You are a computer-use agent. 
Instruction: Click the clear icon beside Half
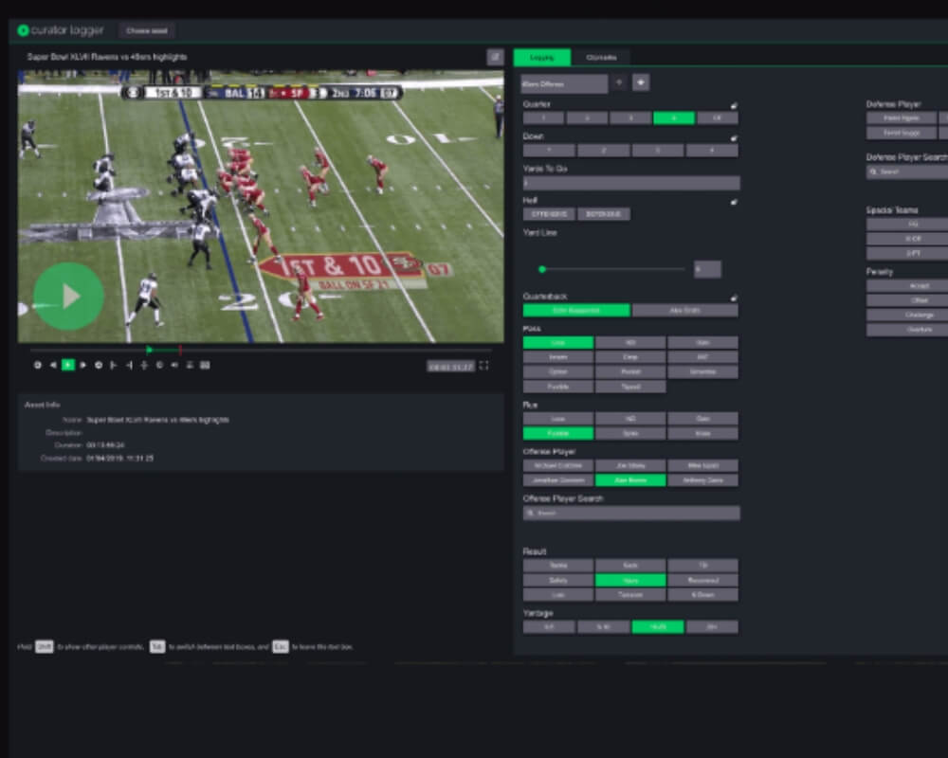[734, 202]
